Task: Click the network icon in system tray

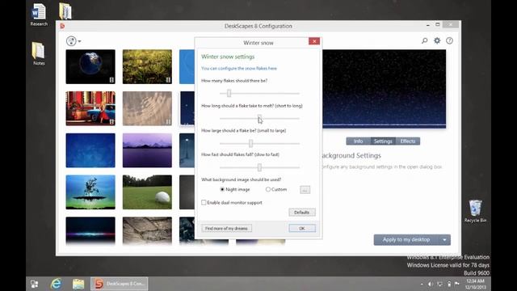Action: [x=439, y=284]
